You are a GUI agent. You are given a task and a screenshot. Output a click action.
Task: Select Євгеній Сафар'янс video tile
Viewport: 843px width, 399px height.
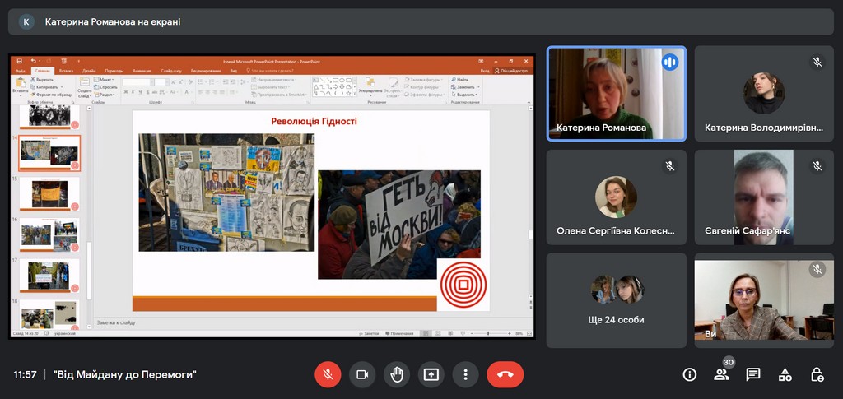tap(763, 197)
